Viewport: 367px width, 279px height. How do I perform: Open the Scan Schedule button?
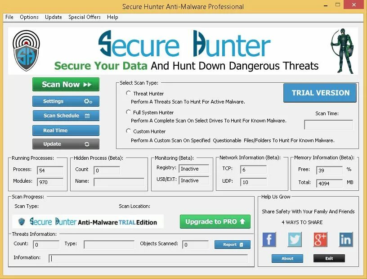pos(66,116)
